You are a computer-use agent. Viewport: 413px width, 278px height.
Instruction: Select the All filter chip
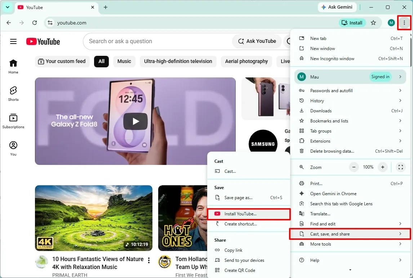101,61
